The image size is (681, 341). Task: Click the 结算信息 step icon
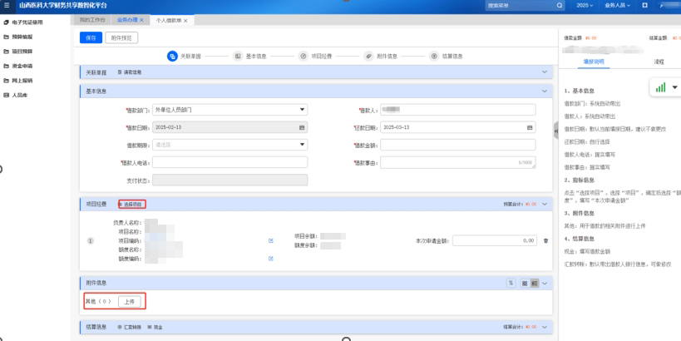click(434, 57)
